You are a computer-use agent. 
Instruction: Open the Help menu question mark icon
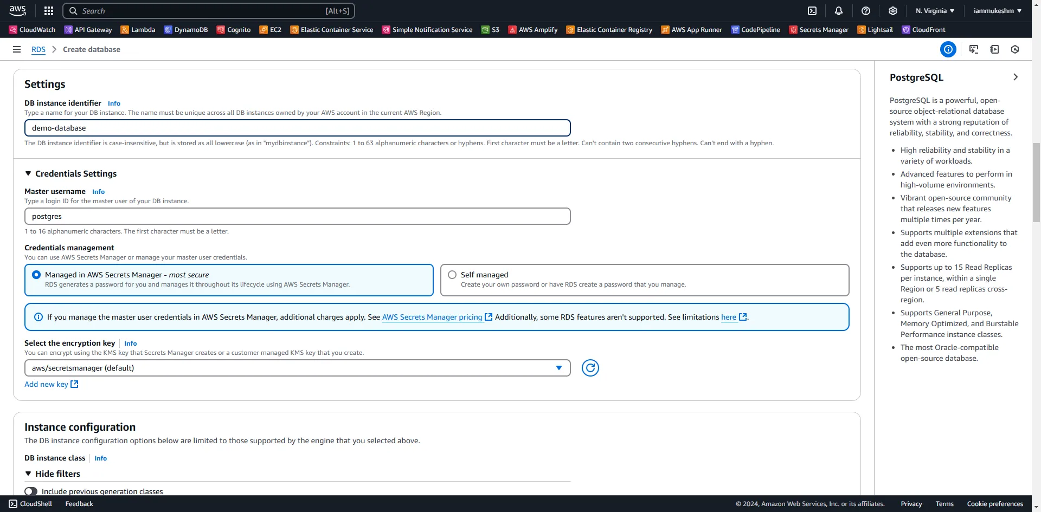coord(865,10)
